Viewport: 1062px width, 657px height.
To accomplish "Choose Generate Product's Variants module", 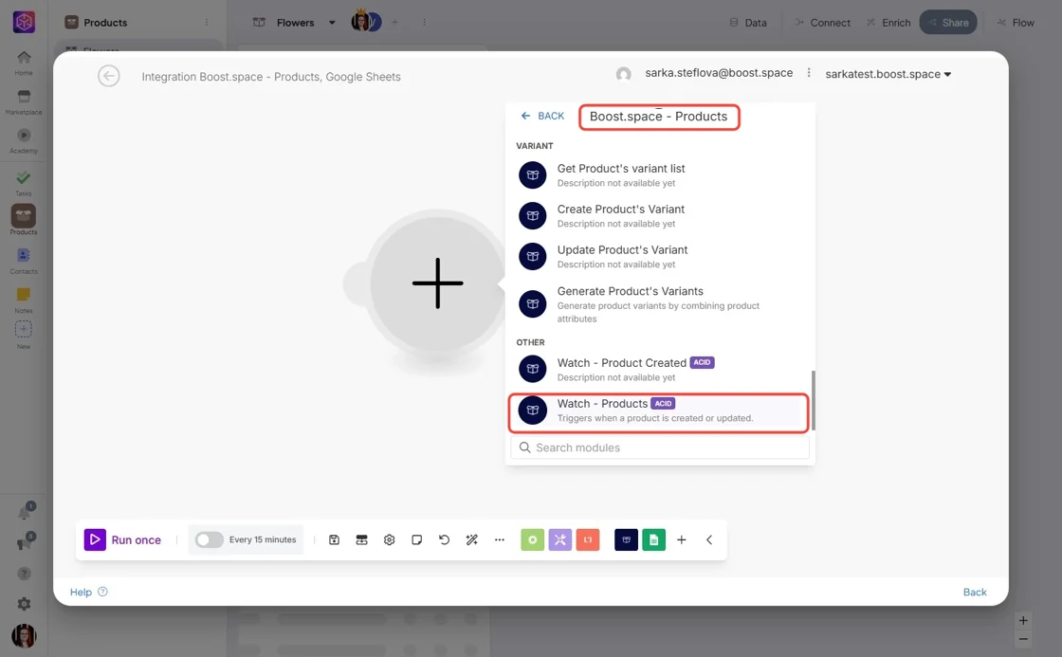I will 658,304.
